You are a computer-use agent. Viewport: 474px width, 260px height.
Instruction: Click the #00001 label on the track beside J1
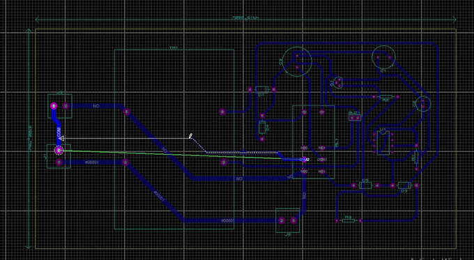tap(91, 162)
